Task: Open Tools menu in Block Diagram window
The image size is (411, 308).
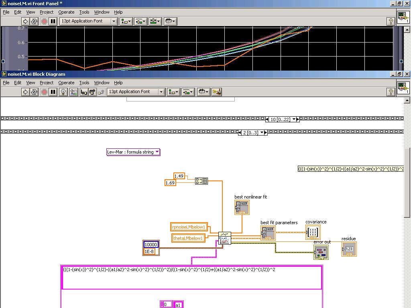Action: tap(84, 83)
